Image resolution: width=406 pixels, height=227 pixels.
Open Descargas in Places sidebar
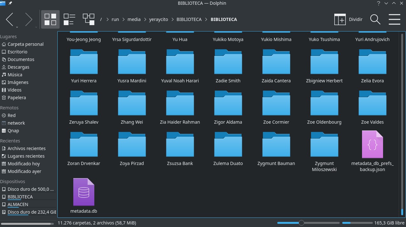click(18, 67)
